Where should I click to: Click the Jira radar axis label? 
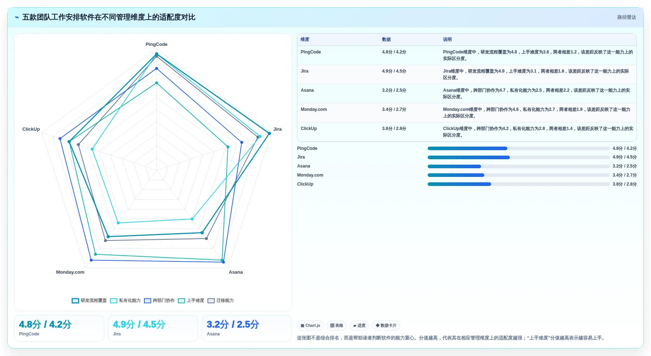coord(278,129)
